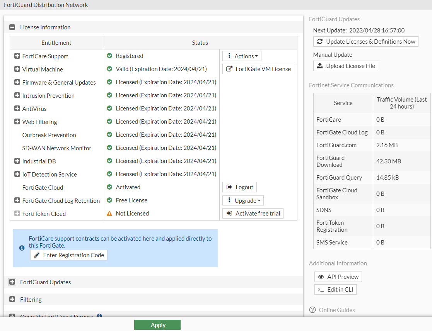Click the info icon beside Override FortiGuard Servers
The height and width of the screenshot is (331, 432).
click(x=99, y=316)
